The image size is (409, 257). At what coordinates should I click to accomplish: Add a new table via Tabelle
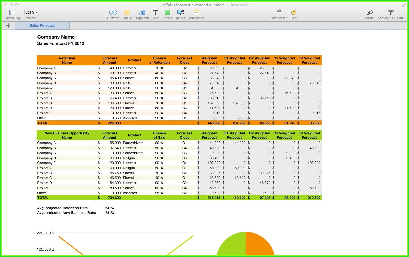[127, 13]
